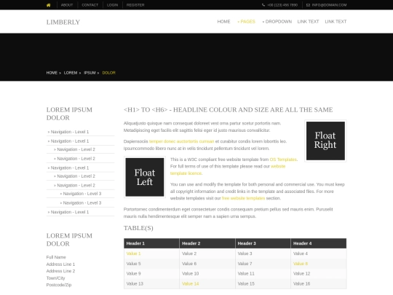393x295 pixels.
Task: Click Lorem in the breadcrumb trail
Action: coord(71,73)
